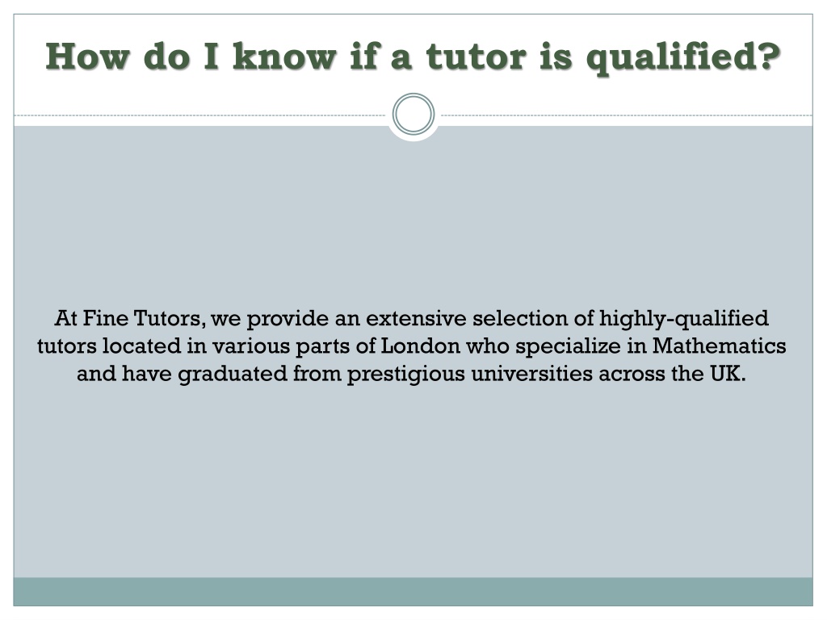Click the dark teal footer bar

click(x=413, y=592)
